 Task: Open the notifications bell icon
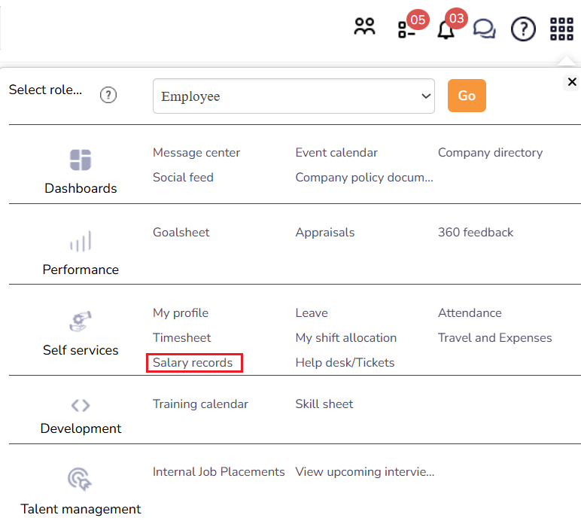(x=446, y=30)
